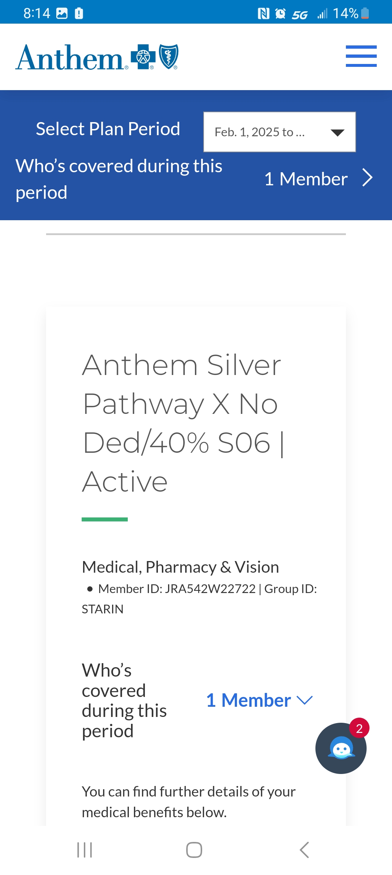Screen dimensions: 392x875
Task: Tap the Blue Cross emblem icon
Action: (143, 57)
